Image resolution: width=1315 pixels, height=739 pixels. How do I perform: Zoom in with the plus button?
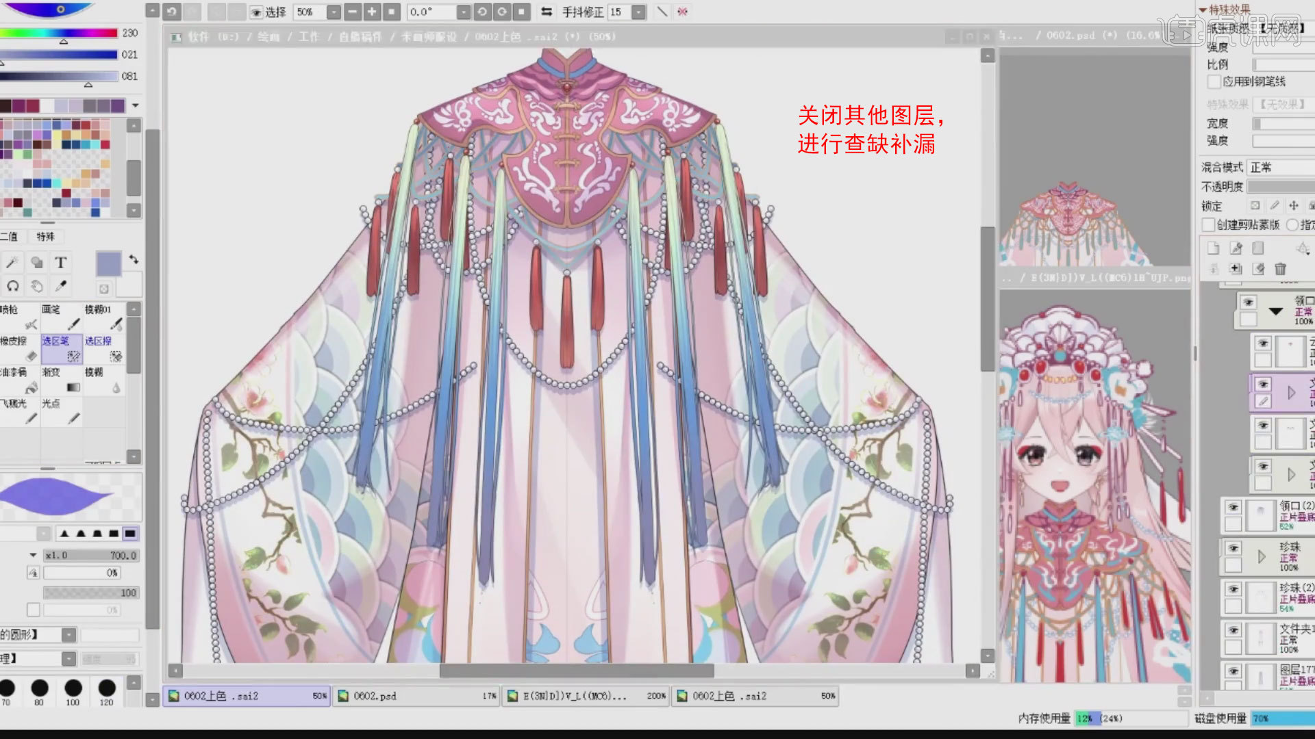[x=372, y=12]
